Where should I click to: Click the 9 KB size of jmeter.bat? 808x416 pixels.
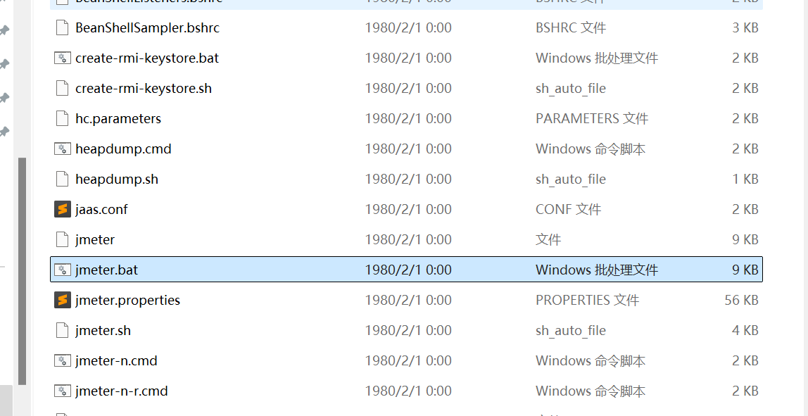745,270
